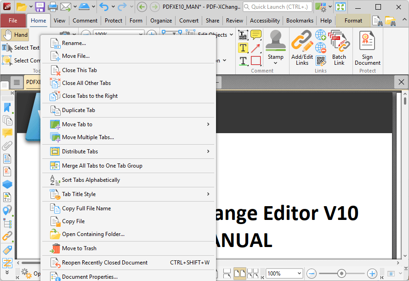
Task: Select the Sticky Note comment icon
Action: [x=256, y=35]
